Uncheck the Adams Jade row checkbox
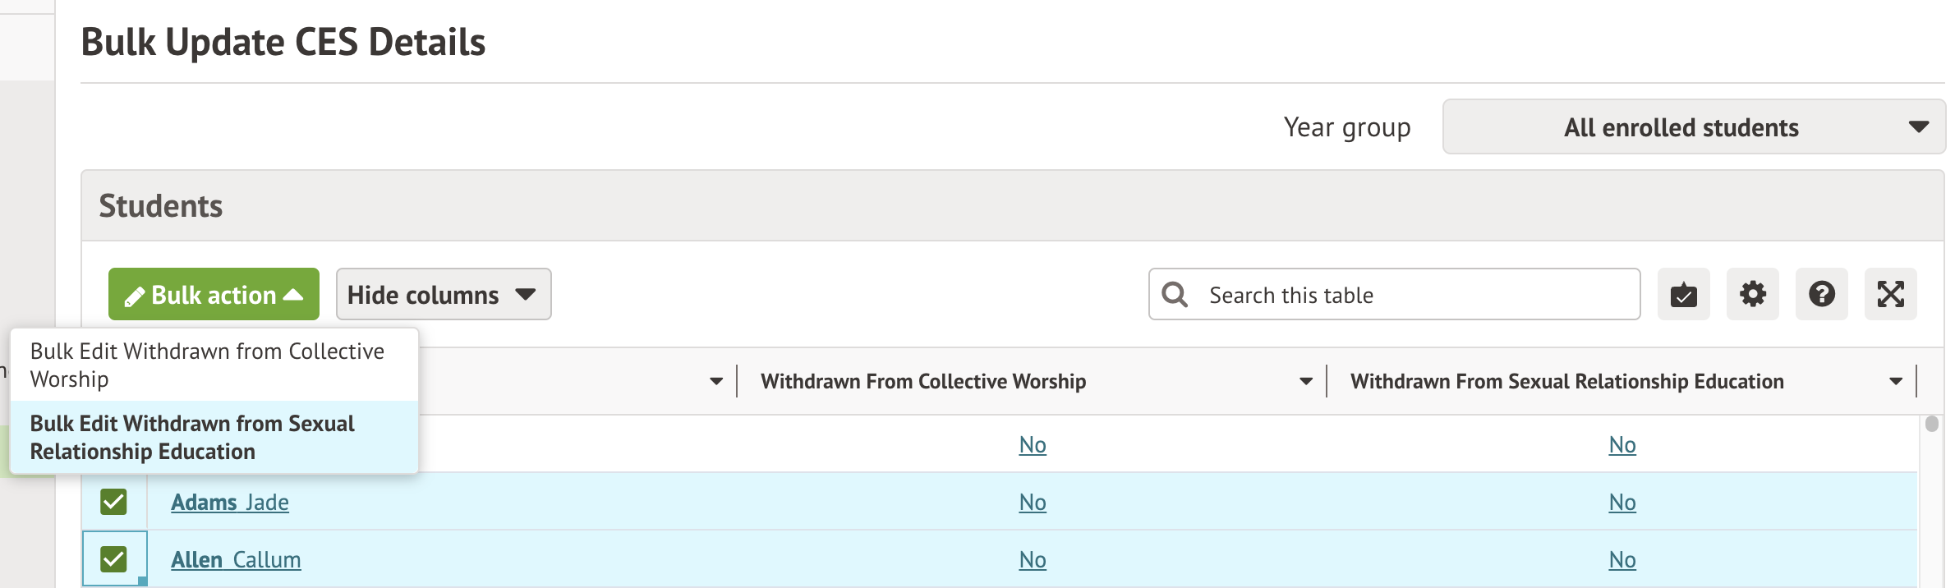Screen dimensions: 1955x588 pos(113,502)
